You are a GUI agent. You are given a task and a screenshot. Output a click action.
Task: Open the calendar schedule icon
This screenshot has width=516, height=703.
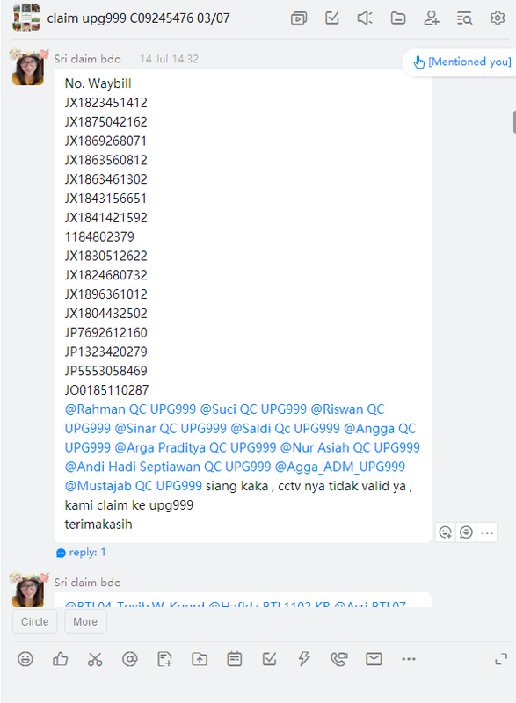(x=235, y=659)
